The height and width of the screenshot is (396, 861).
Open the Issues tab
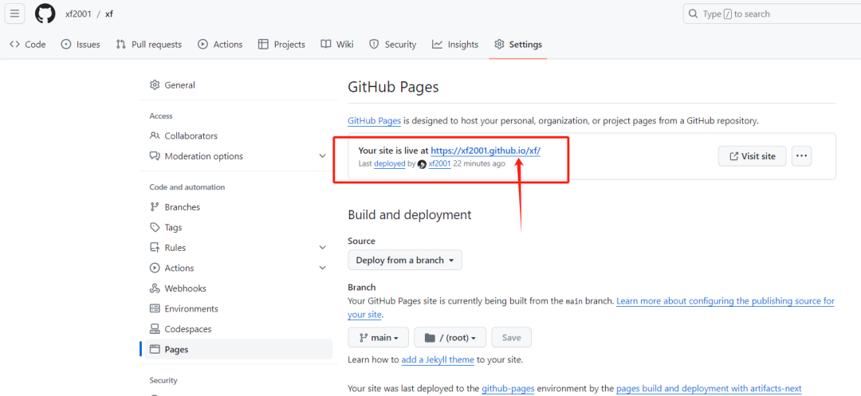(81, 45)
